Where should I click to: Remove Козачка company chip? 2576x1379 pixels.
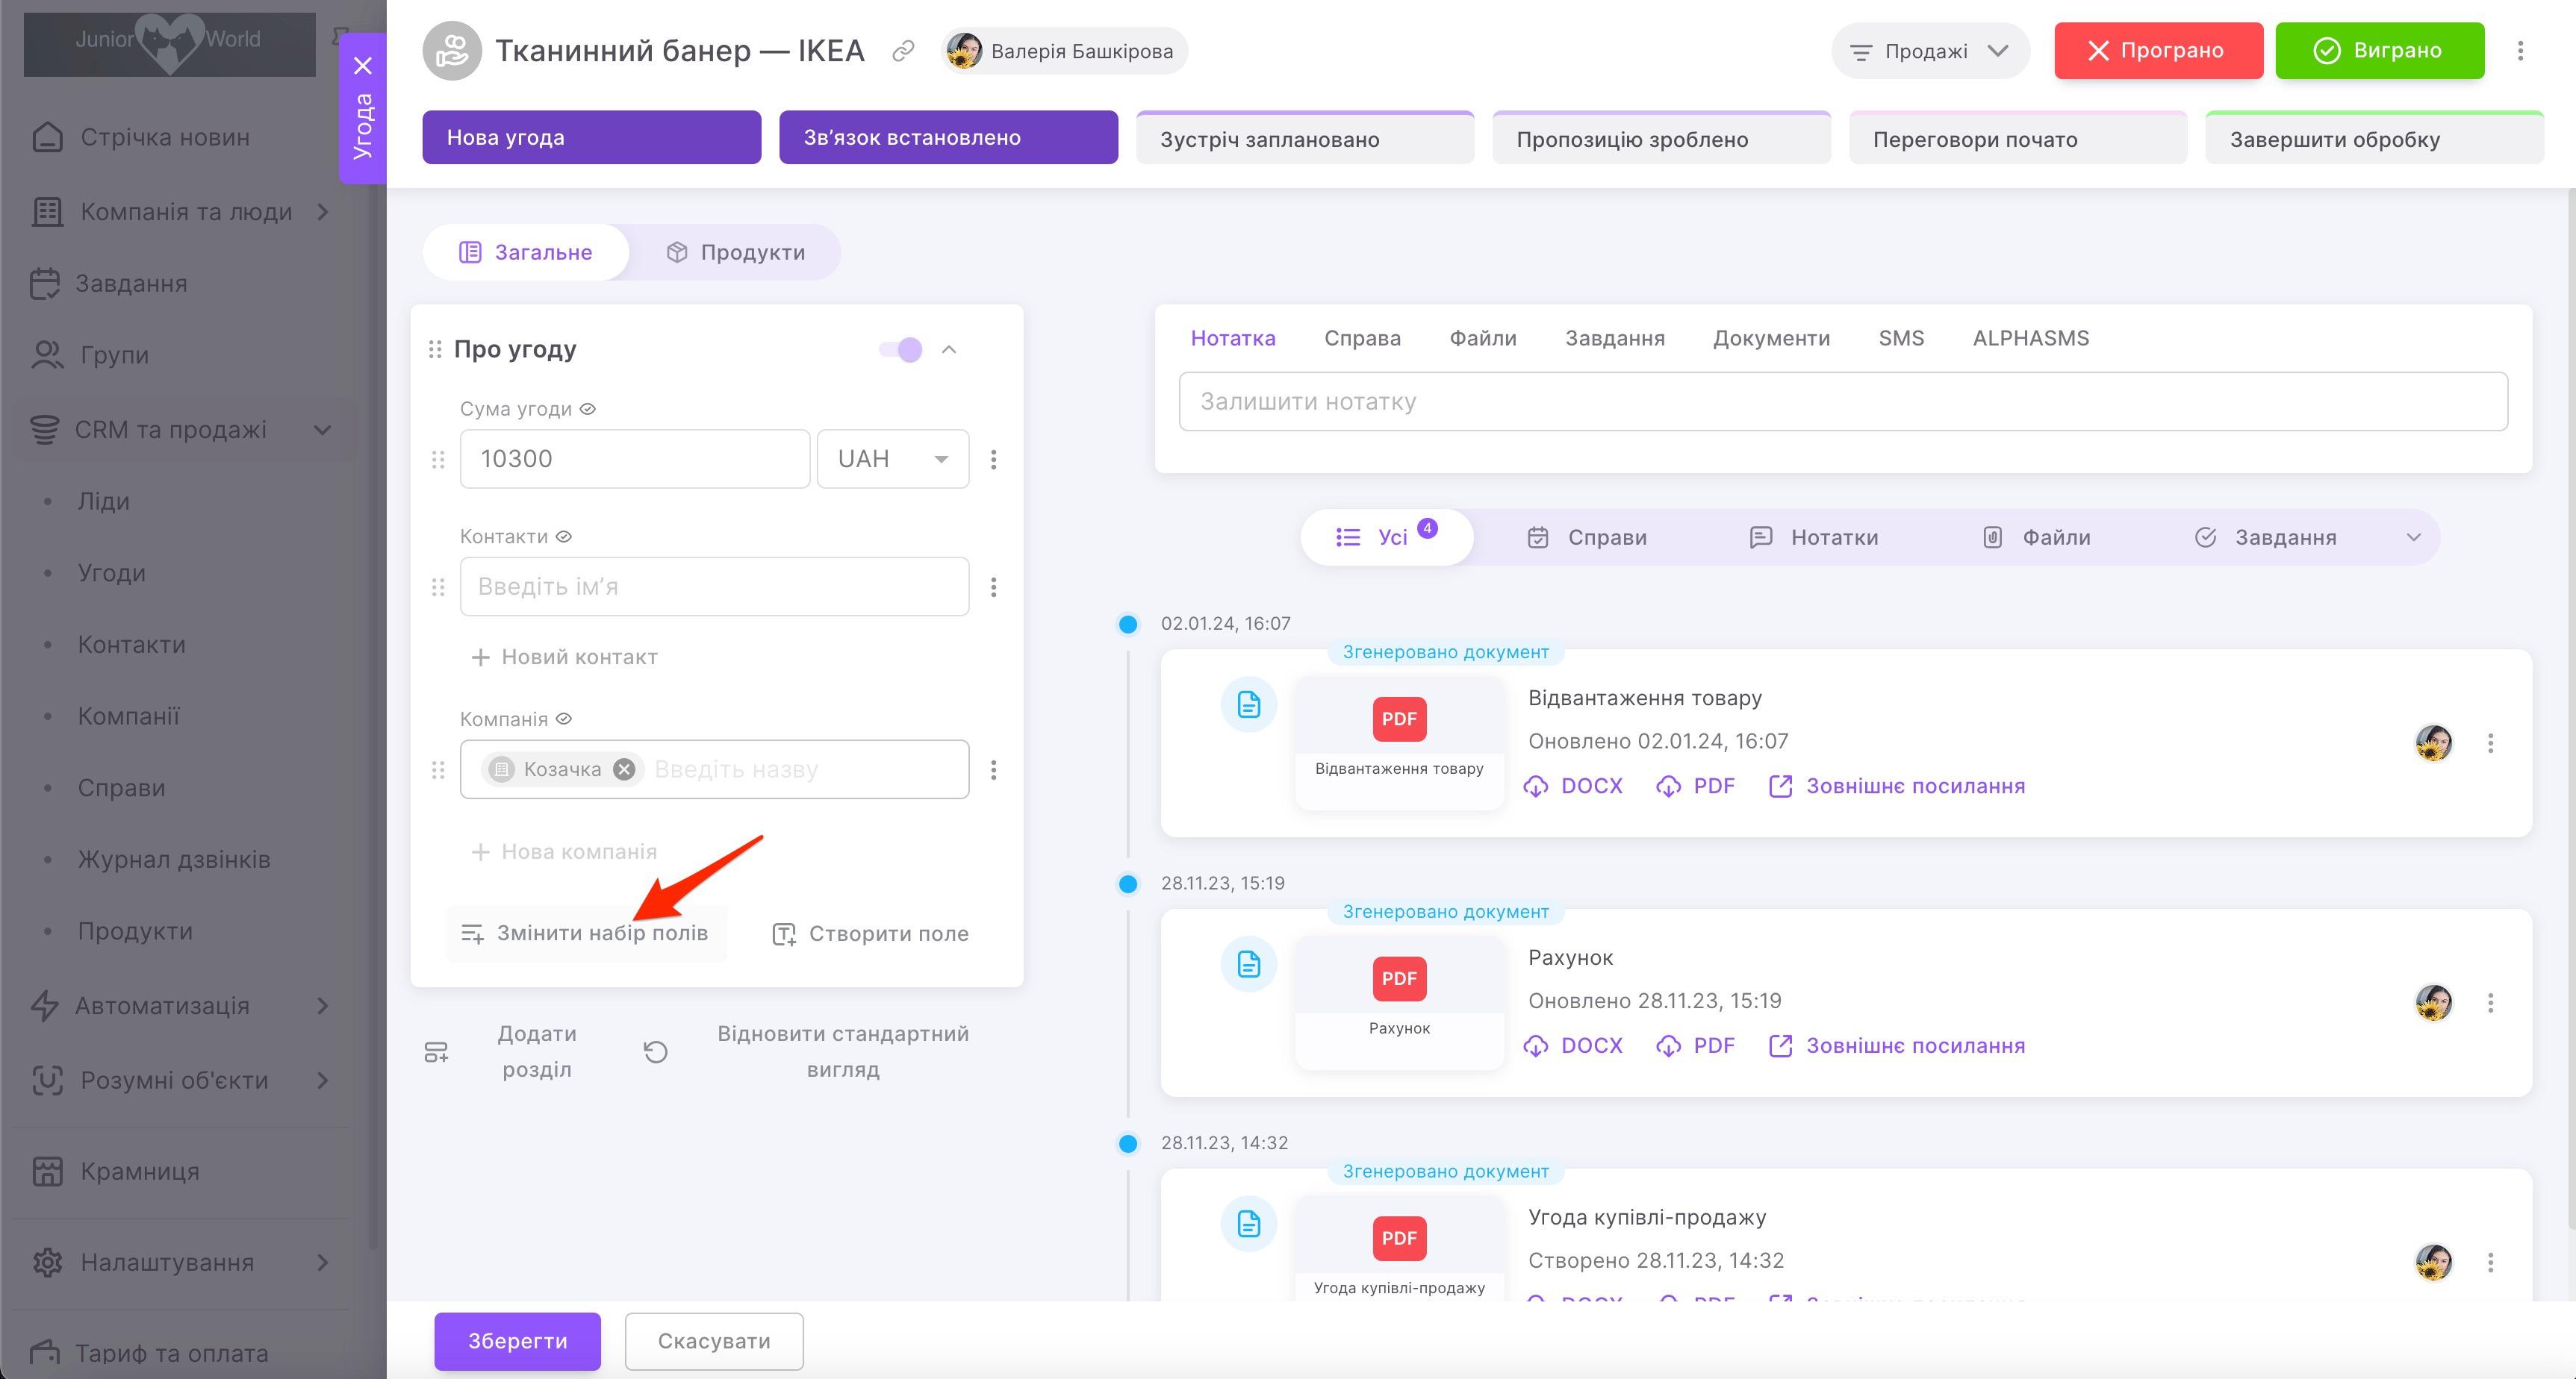tap(624, 769)
